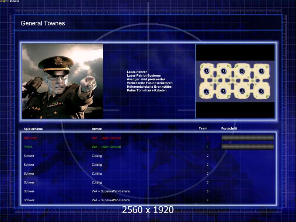Click the 13:20:26 clock readout
The height and width of the screenshot is (222, 296).
(x=14, y=1)
